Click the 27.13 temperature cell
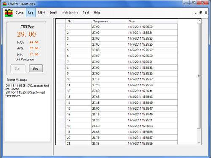Image resolution: width=211 pixels, height=158 pixels. [x=109, y=79]
